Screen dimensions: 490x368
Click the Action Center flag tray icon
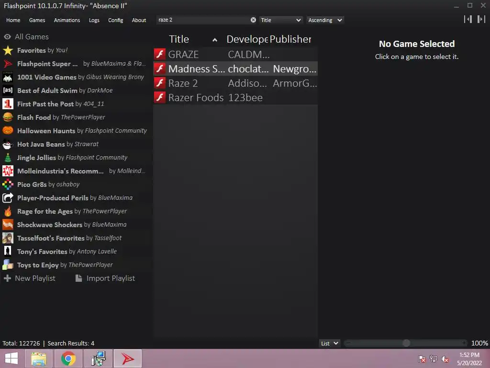pos(422,359)
